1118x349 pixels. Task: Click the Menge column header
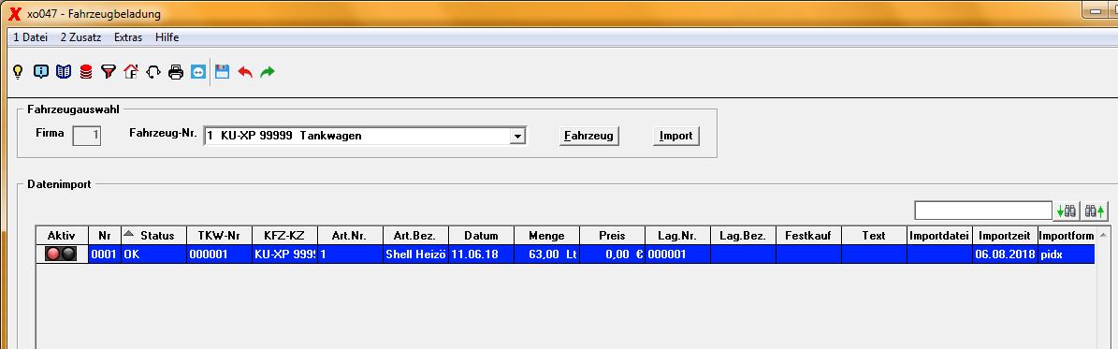click(x=547, y=235)
